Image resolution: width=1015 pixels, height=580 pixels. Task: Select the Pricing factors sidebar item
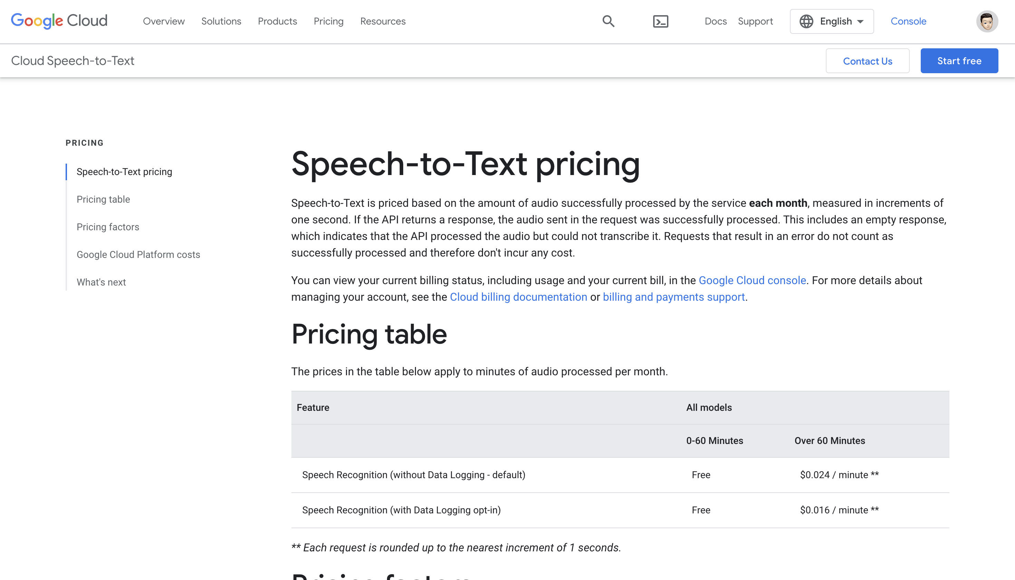107,226
